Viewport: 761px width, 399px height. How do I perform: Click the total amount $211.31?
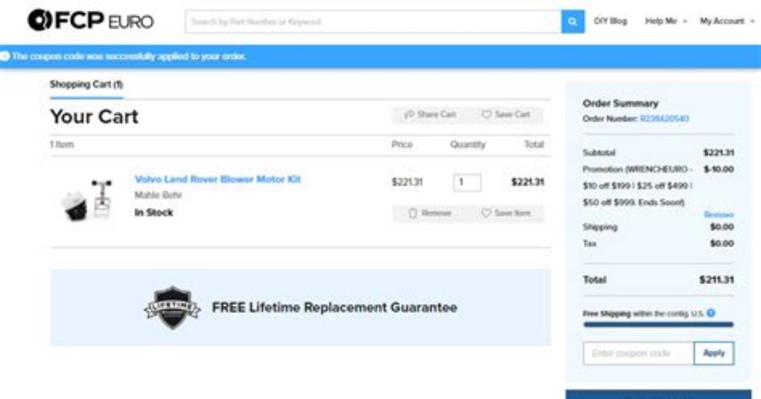coord(716,280)
